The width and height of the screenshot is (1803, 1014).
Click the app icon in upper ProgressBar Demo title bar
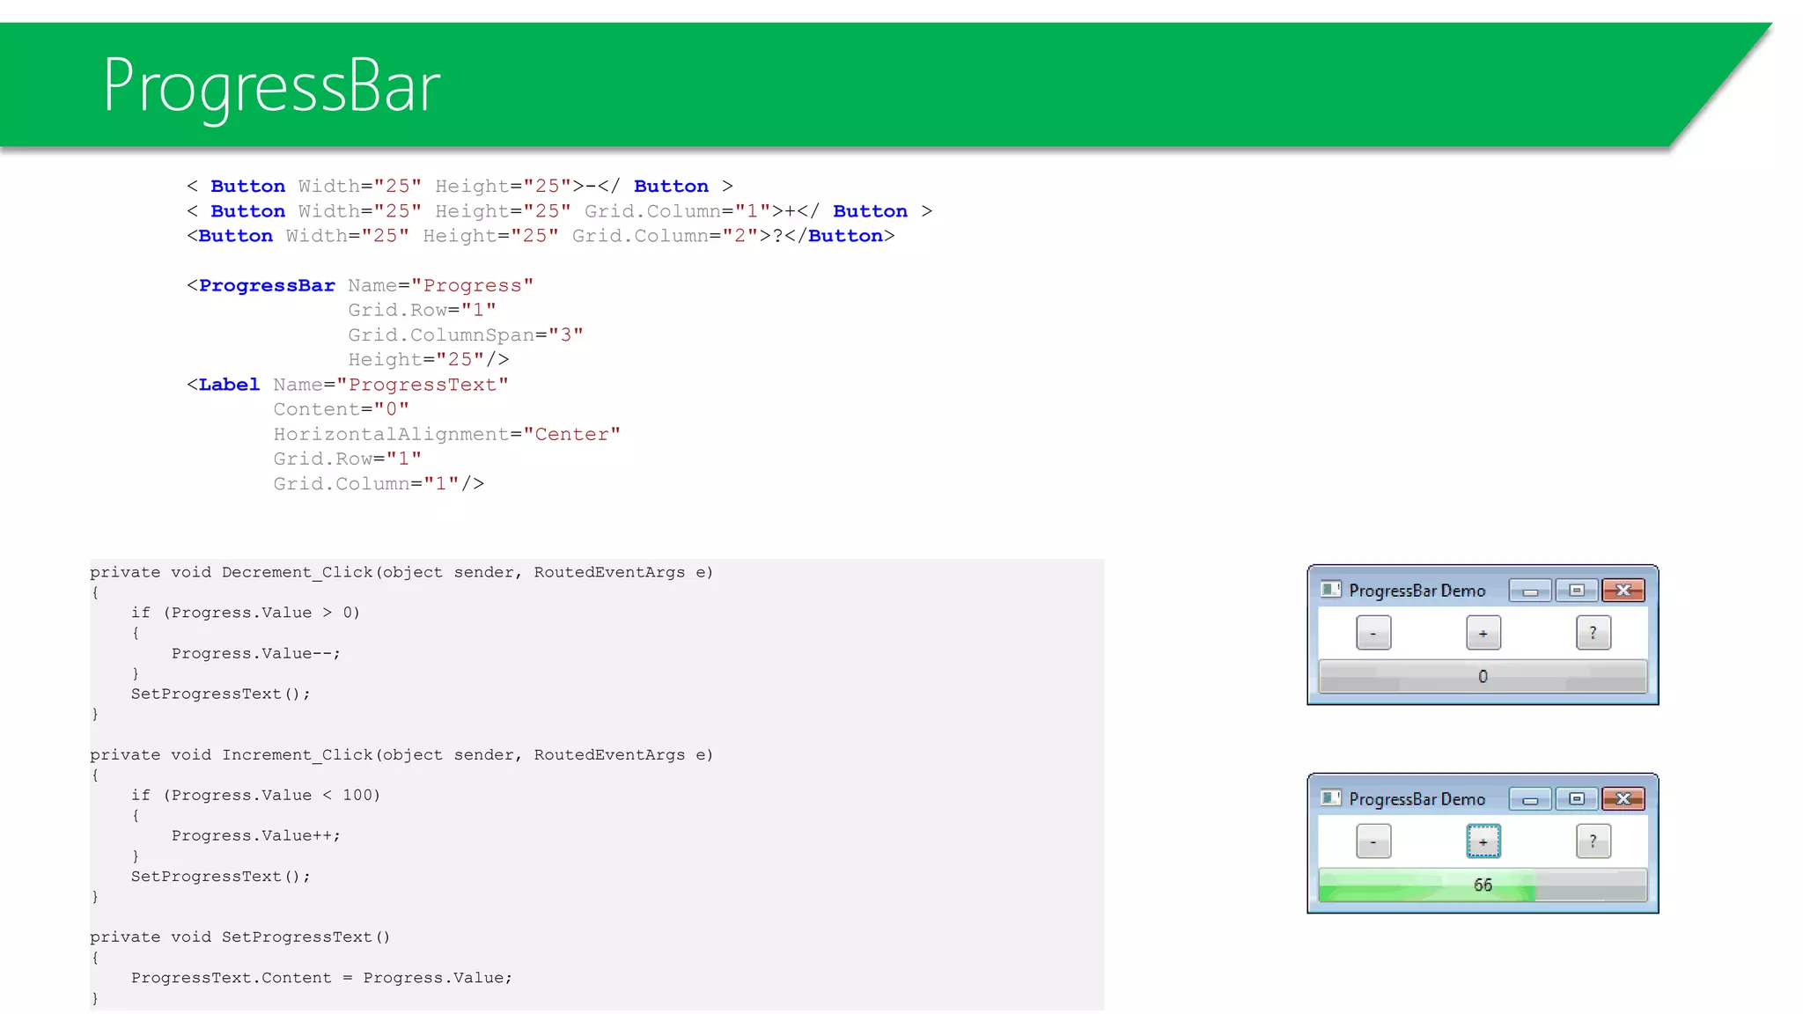(1330, 590)
